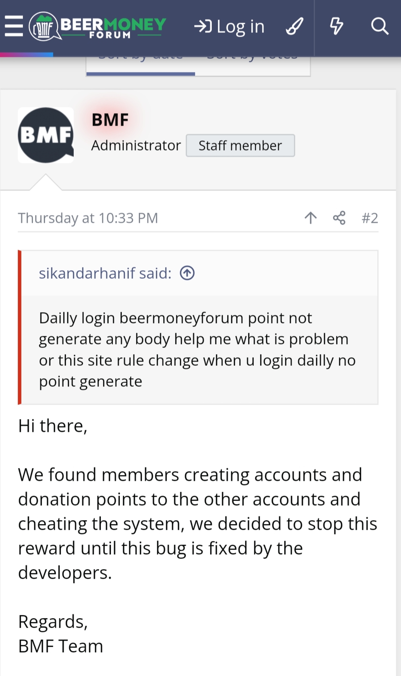Click the Log in link
Image resolution: width=401 pixels, height=676 pixels.
230,26
